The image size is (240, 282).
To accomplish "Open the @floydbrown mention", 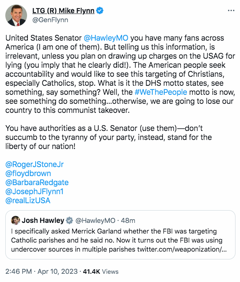I will [28, 173].
